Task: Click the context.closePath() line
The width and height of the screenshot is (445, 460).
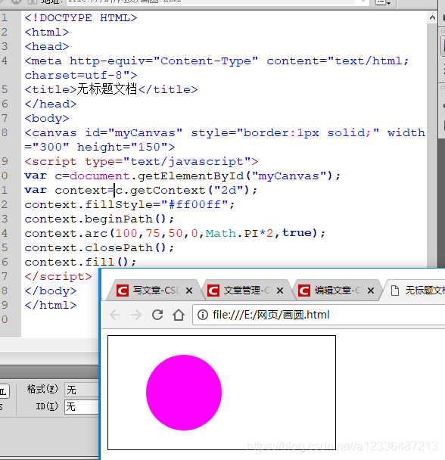Action: (99, 247)
